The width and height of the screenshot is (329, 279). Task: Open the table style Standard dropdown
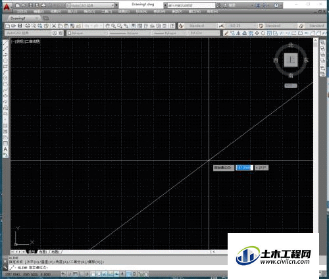click(279, 26)
